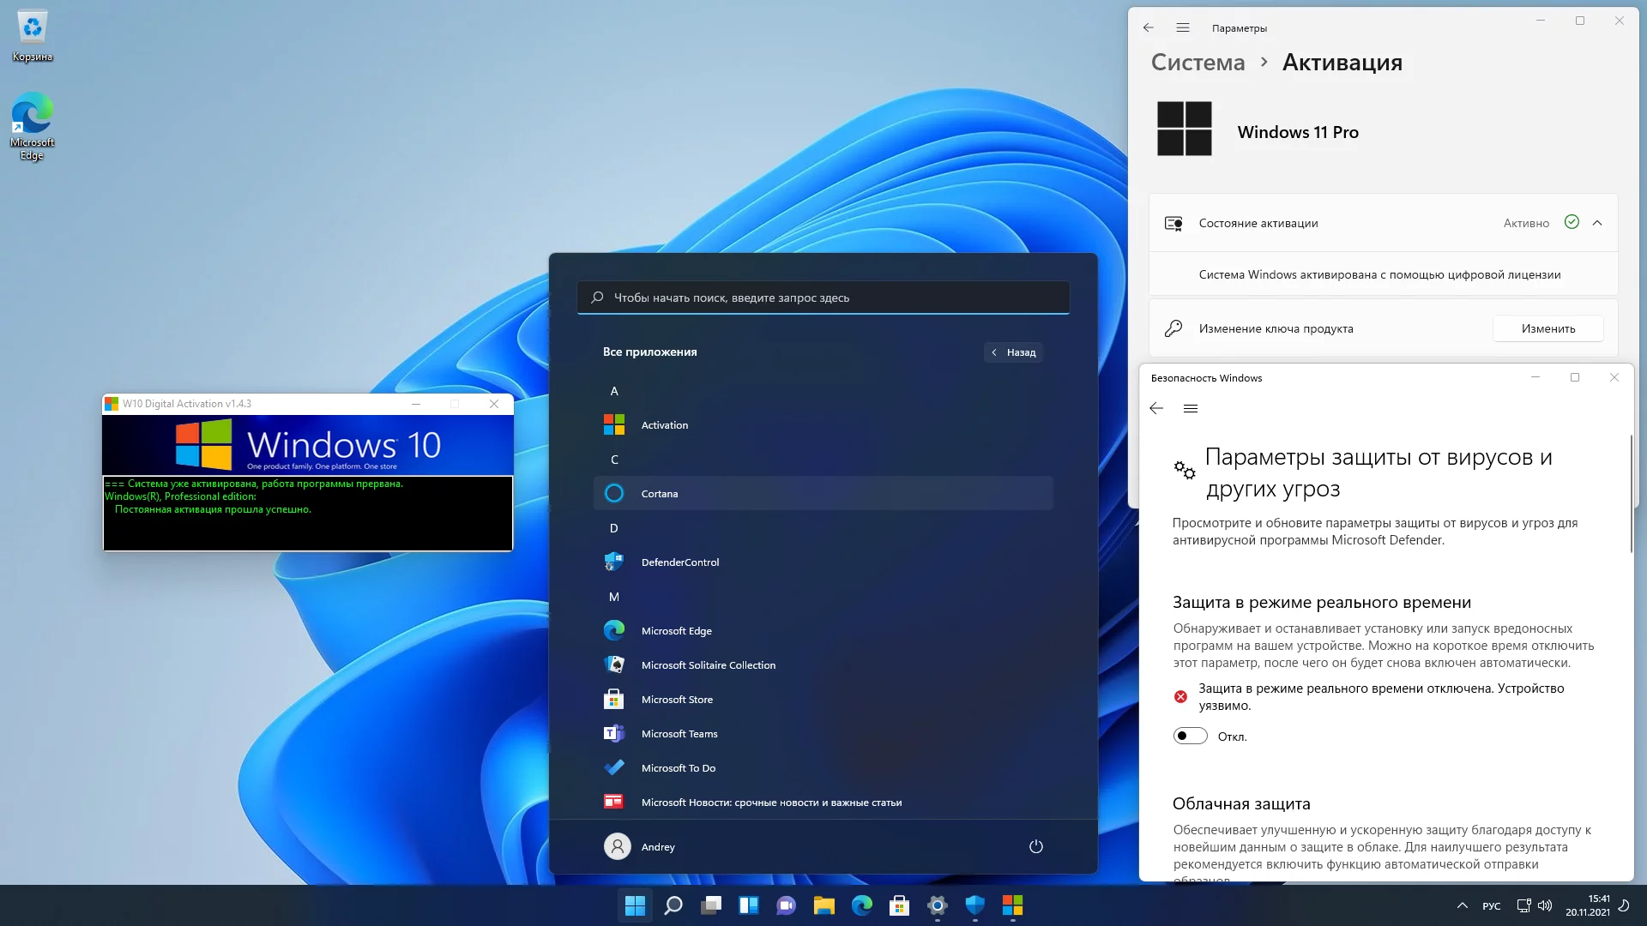1647x926 pixels.
Task: Open hamburger menu in Windows Security
Action: (x=1190, y=408)
